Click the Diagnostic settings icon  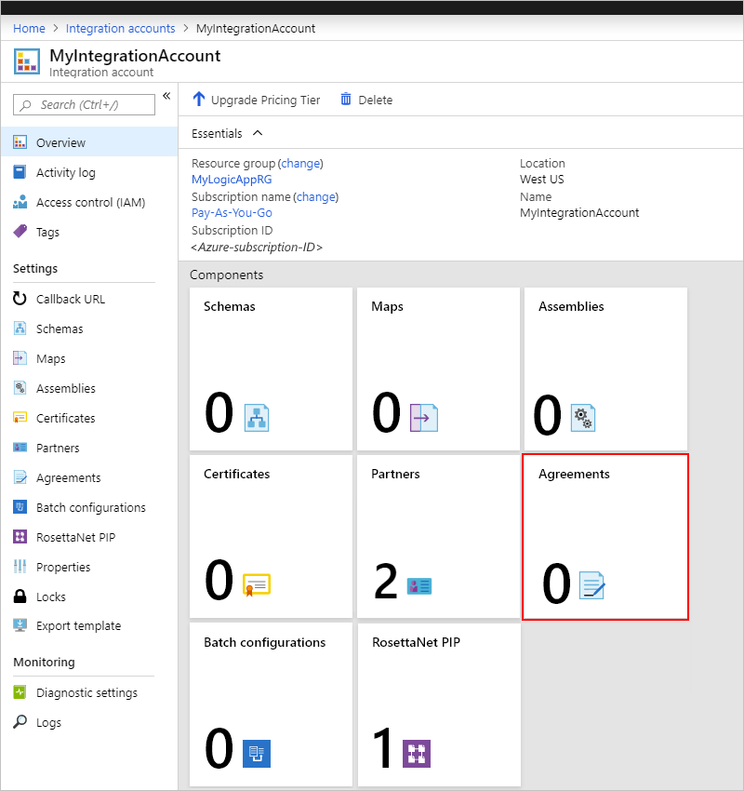coord(20,692)
